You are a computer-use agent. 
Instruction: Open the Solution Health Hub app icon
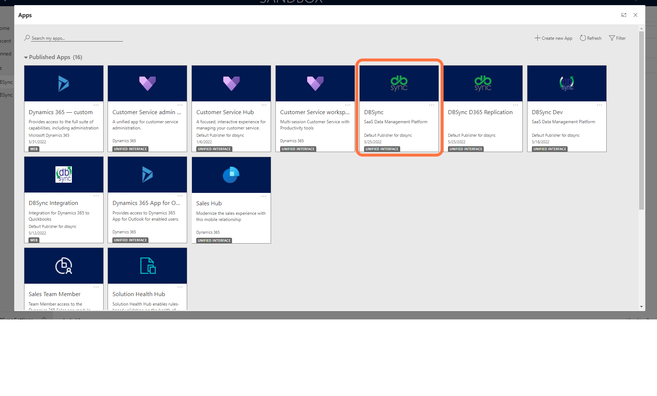tap(148, 265)
